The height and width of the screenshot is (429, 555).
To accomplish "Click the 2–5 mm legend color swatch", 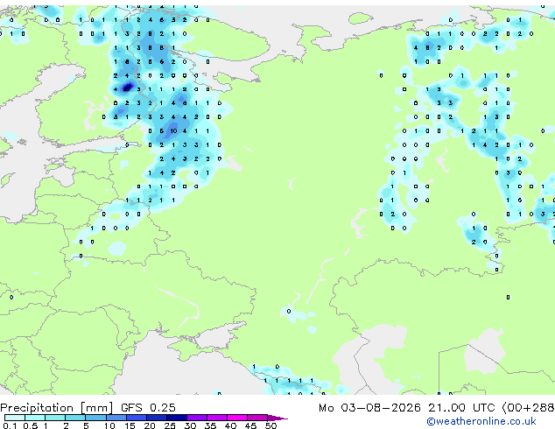I will coord(75,418).
